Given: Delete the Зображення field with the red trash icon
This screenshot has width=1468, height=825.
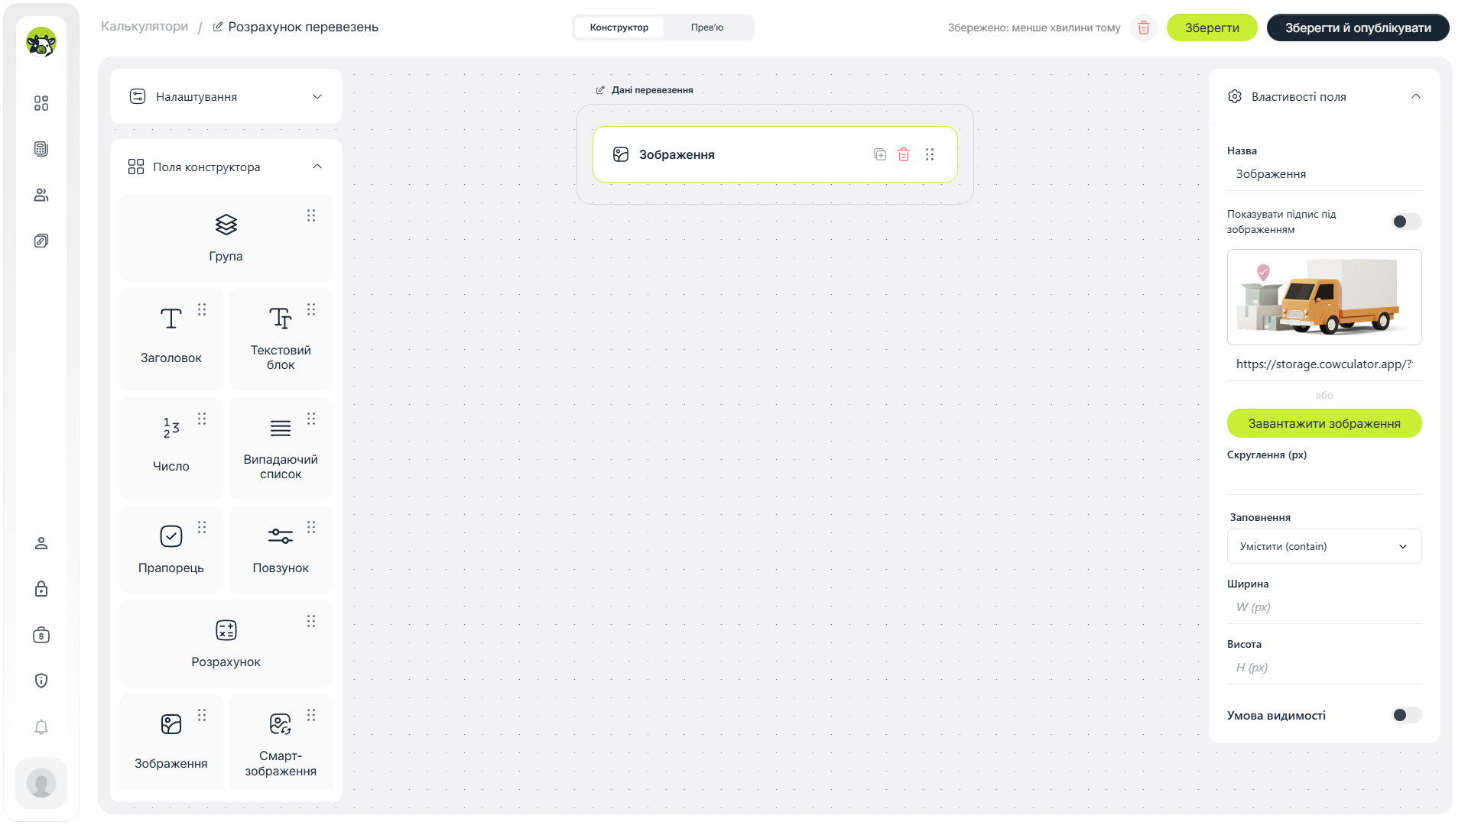Looking at the screenshot, I should [x=904, y=154].
